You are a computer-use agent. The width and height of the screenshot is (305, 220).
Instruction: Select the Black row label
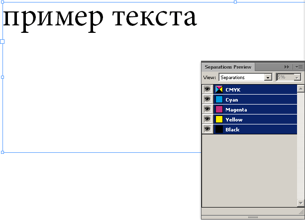232,129
